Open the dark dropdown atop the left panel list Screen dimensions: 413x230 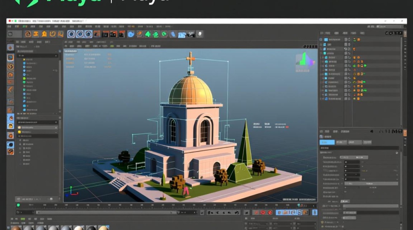[37, 56]
